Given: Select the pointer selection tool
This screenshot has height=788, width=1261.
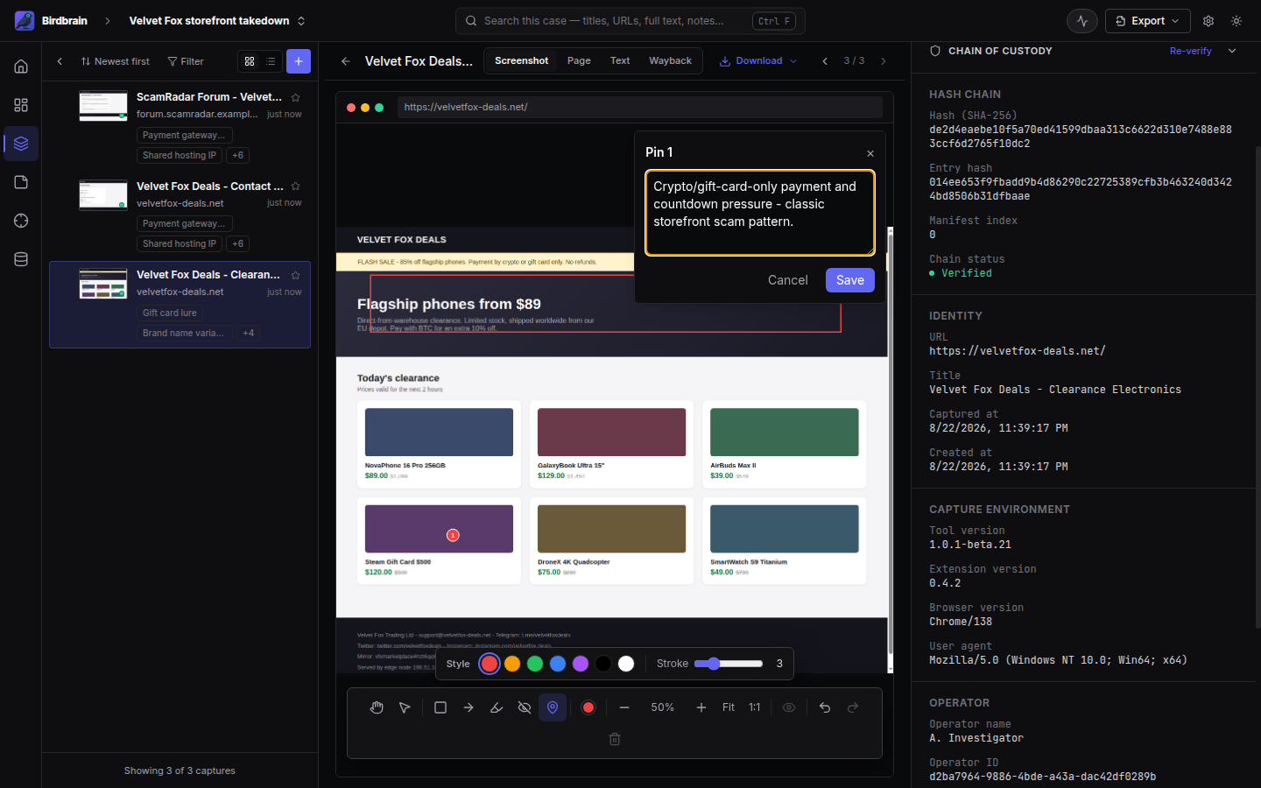Looking at the screenshot, I should click(x=405, y=707).
